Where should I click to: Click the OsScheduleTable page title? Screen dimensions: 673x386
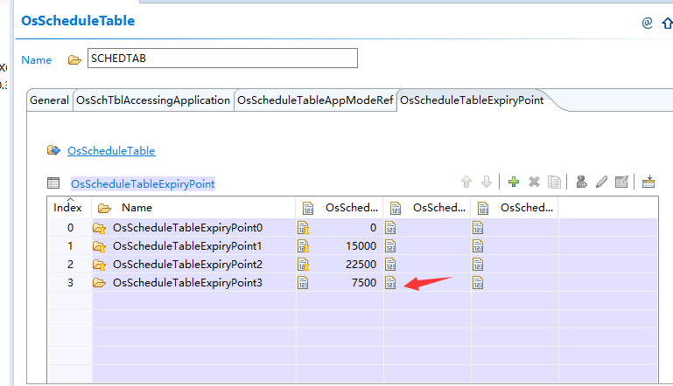point(78,21)
